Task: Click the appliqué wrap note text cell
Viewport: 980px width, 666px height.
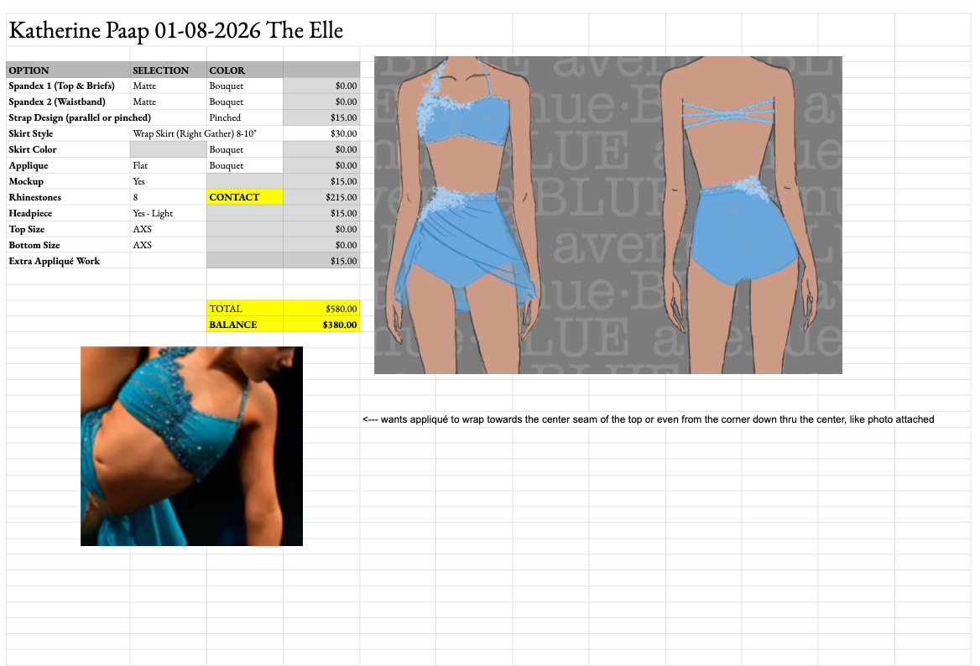Action: [648, 419]
